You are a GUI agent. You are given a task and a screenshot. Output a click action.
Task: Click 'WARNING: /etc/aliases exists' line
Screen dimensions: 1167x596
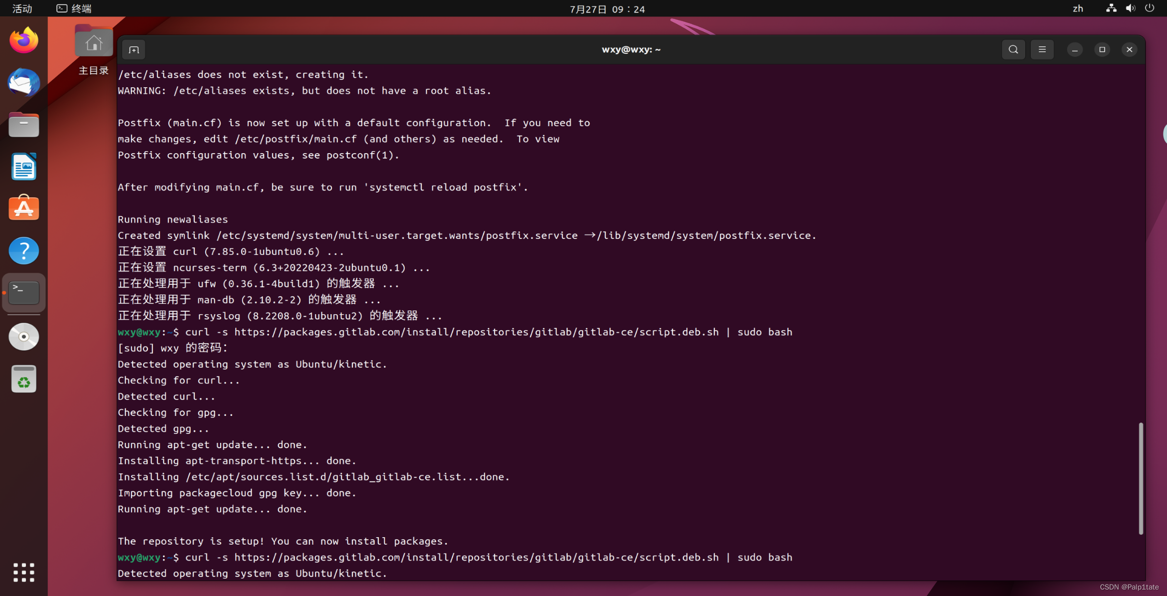point(304,91)
